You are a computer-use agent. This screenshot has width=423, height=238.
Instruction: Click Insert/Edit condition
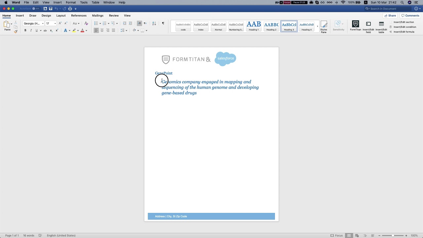click(403, 27)
